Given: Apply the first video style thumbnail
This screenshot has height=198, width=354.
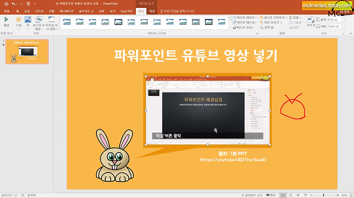Looking at the screenshot, I should click(x=66, y=22).
